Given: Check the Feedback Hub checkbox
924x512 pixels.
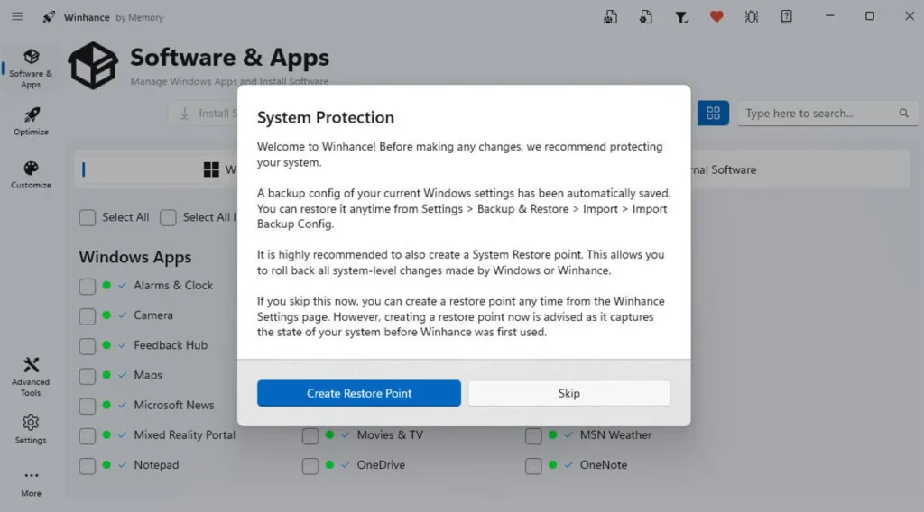Looking at the screenshot, I should (88, 346).
